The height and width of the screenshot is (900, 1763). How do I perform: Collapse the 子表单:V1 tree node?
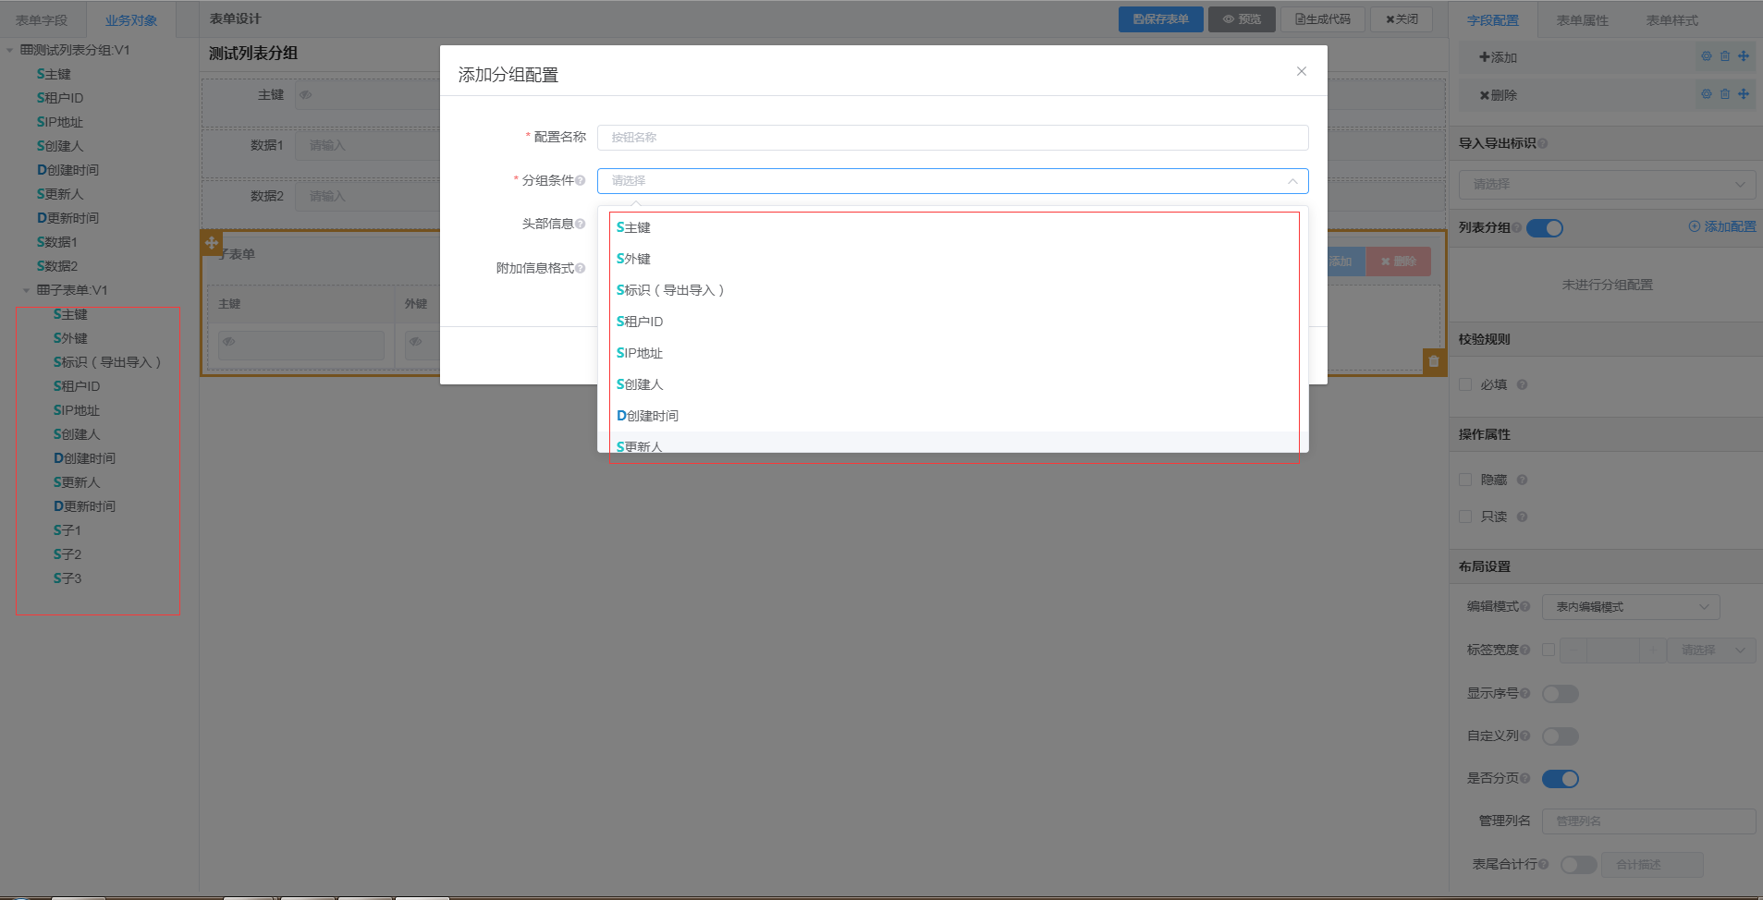26,290
